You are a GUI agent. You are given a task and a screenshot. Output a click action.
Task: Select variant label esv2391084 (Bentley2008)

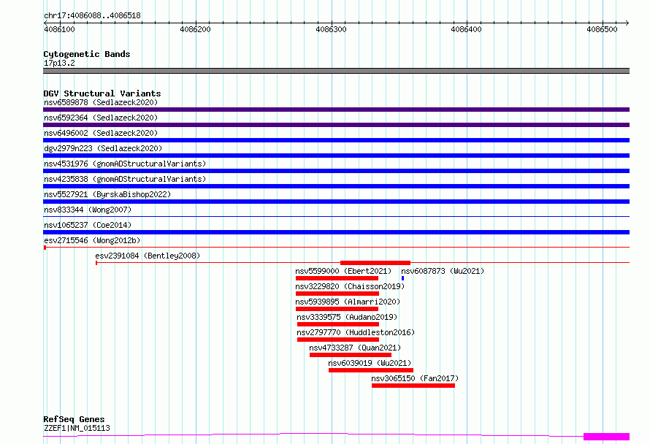pyautogui.click(x=148, y=256)
